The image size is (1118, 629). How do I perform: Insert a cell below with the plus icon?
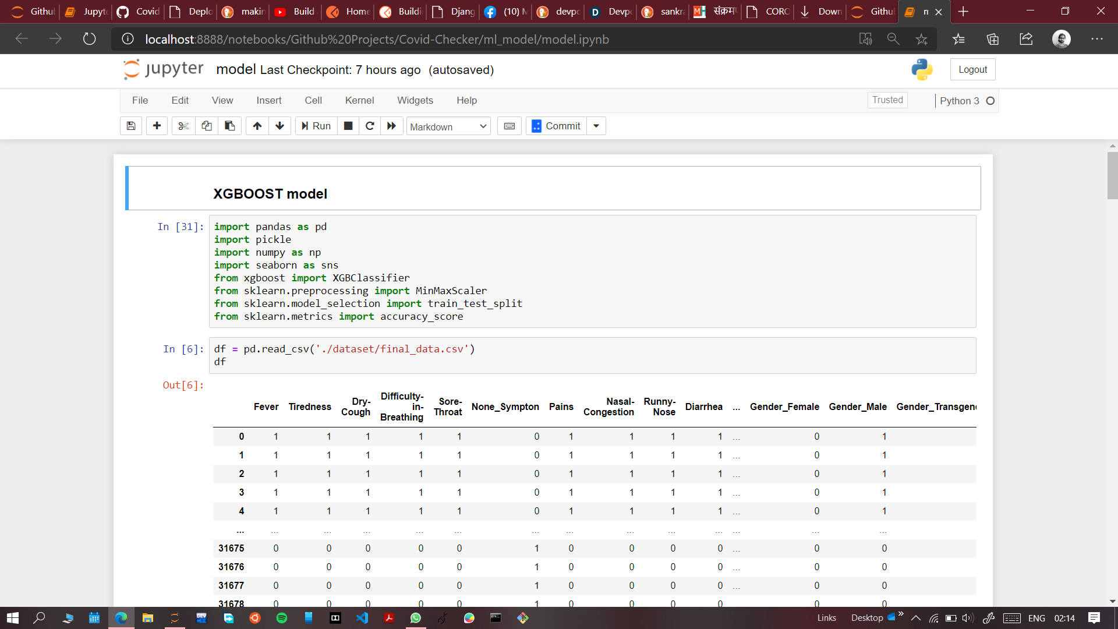(x=157, y=126)
